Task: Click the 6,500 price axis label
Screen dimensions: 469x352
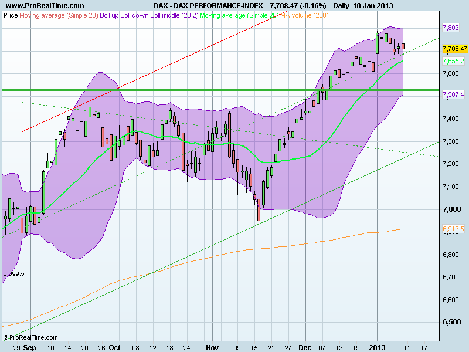Action: pyautogui.click(x=451, y=322)
